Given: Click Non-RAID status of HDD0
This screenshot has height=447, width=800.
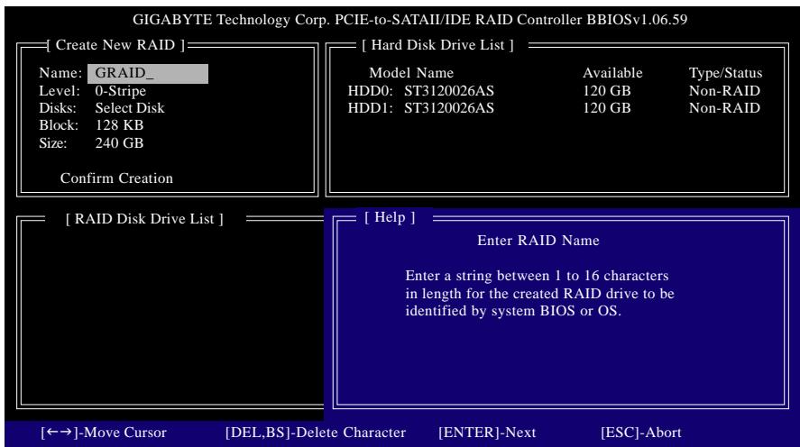Looking at the screenshot, I should [x=724, y=91].
